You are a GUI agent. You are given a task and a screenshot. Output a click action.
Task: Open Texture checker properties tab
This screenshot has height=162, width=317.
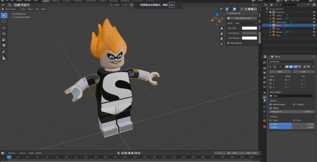pyautogui.click(x=264, y=127)
